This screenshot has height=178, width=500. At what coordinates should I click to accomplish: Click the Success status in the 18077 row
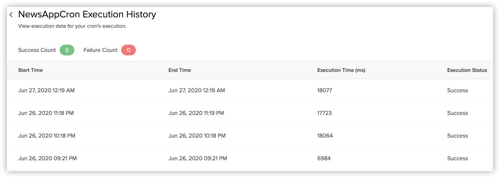click(x=457, y=91)
